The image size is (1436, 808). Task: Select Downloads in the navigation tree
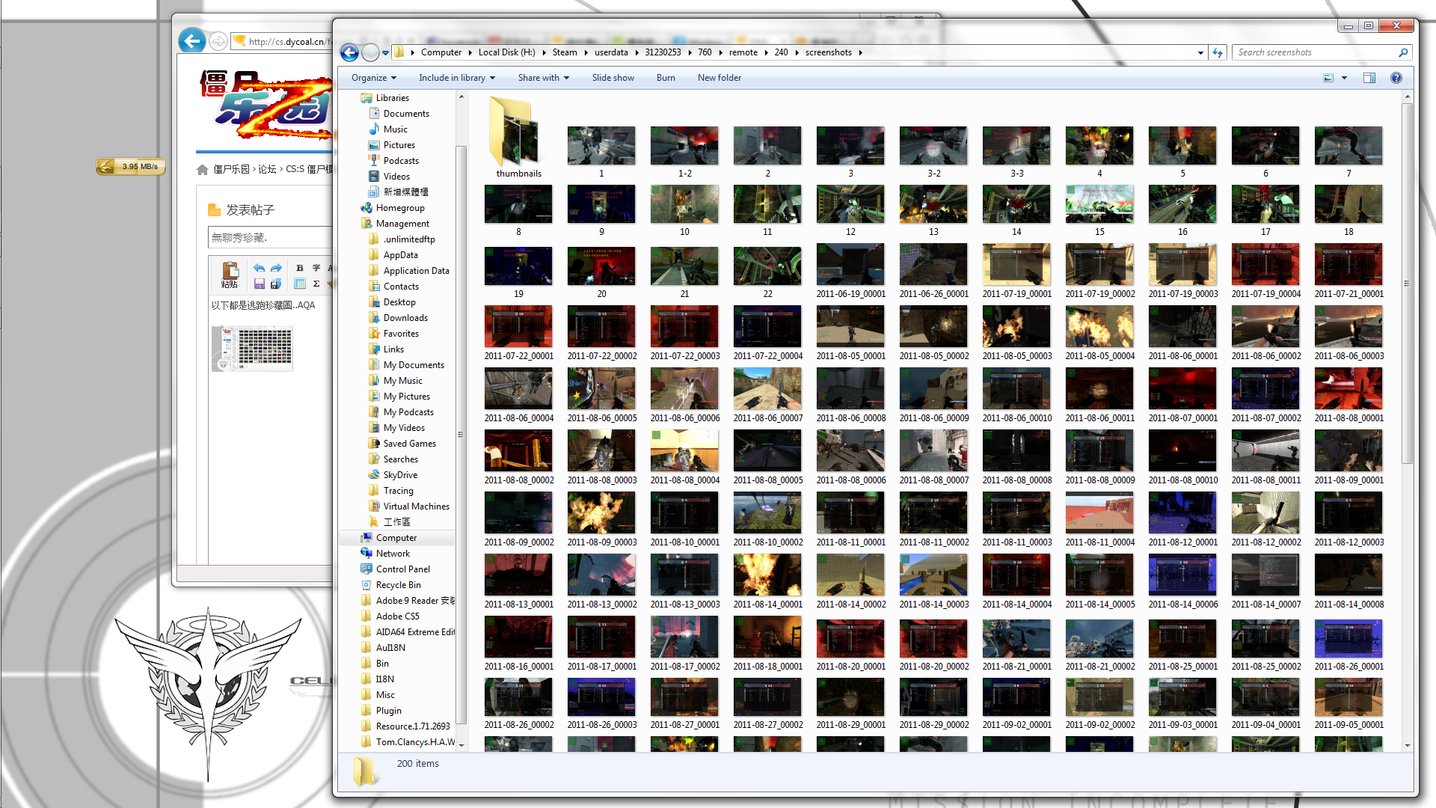coord(405,318)
